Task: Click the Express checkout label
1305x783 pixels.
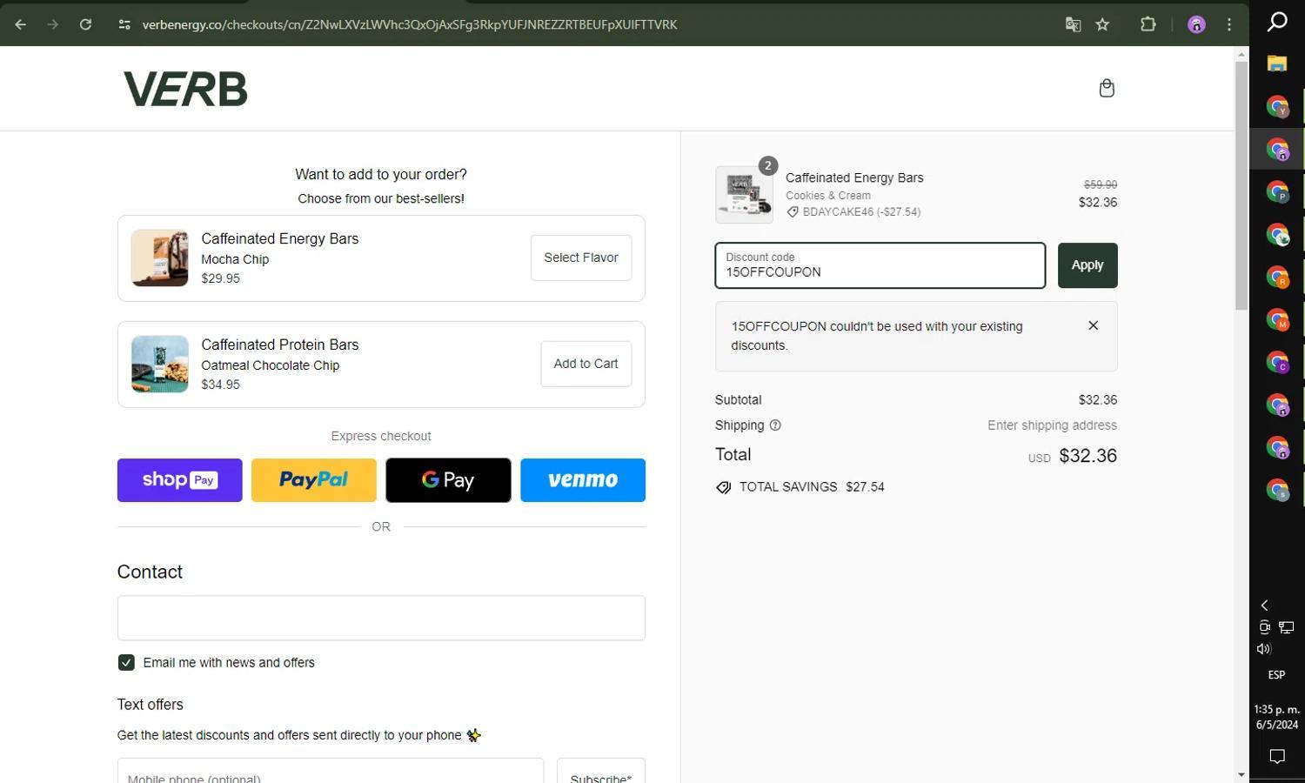Action: click(381, 436)
